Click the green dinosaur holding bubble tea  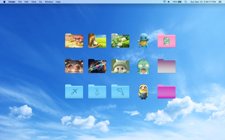click(143, 66)
